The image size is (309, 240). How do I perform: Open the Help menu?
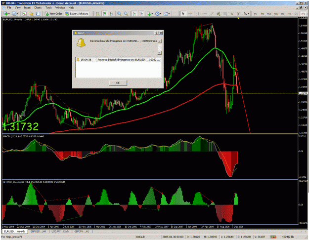tap(71, 8)
